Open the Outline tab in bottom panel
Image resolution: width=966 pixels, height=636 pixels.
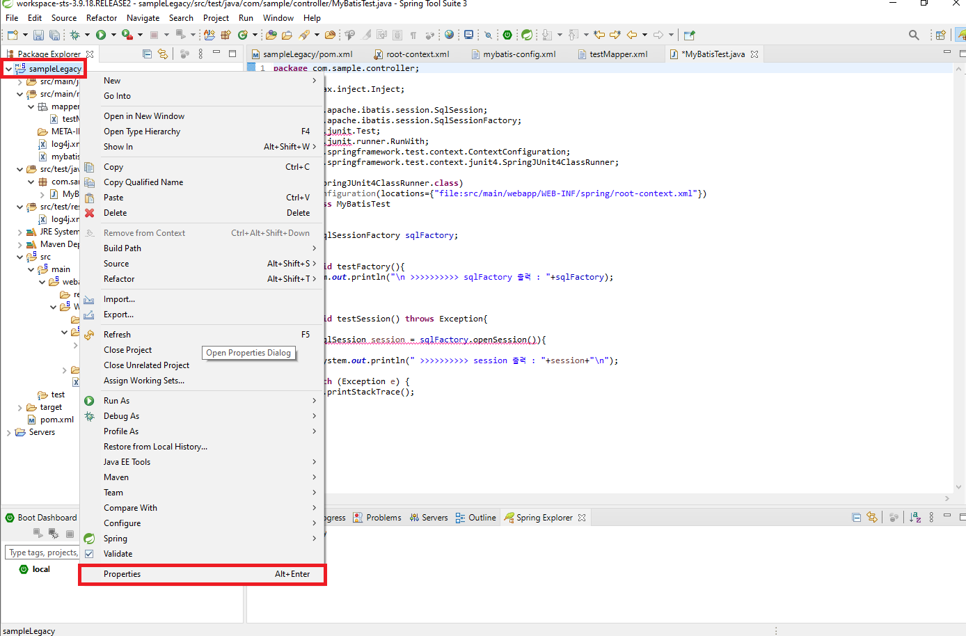coord(476,518)
